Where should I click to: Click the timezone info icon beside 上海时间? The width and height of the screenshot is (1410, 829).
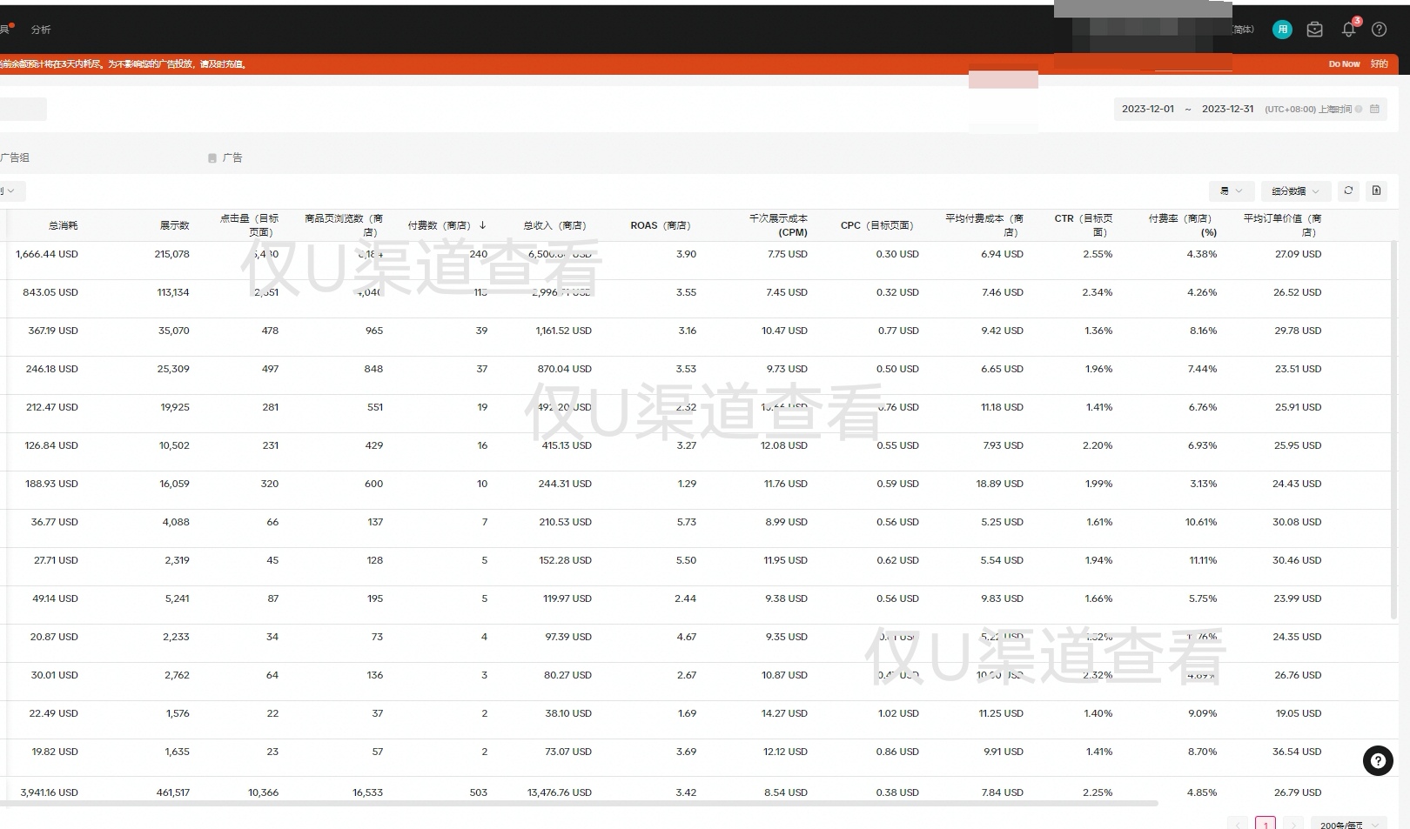coord(1359,110)
